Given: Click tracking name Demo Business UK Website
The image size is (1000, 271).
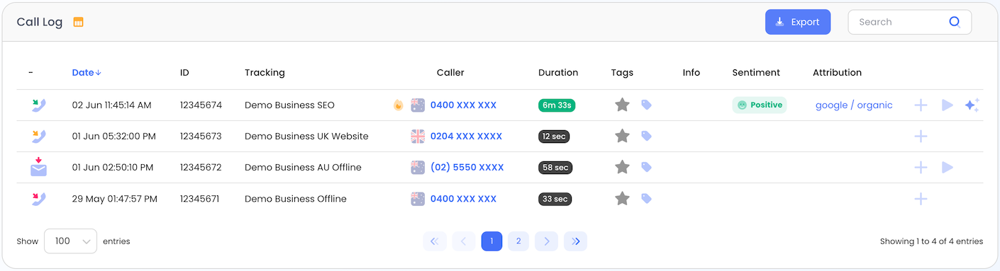Looking at the screenshot, I should [306, 136].
